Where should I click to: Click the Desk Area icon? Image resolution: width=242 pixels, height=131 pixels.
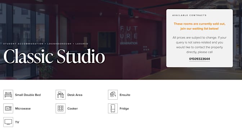[60, 95]
